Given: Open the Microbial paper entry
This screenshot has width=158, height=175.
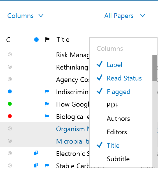Looking at the screenshot, I should [73, 141].
